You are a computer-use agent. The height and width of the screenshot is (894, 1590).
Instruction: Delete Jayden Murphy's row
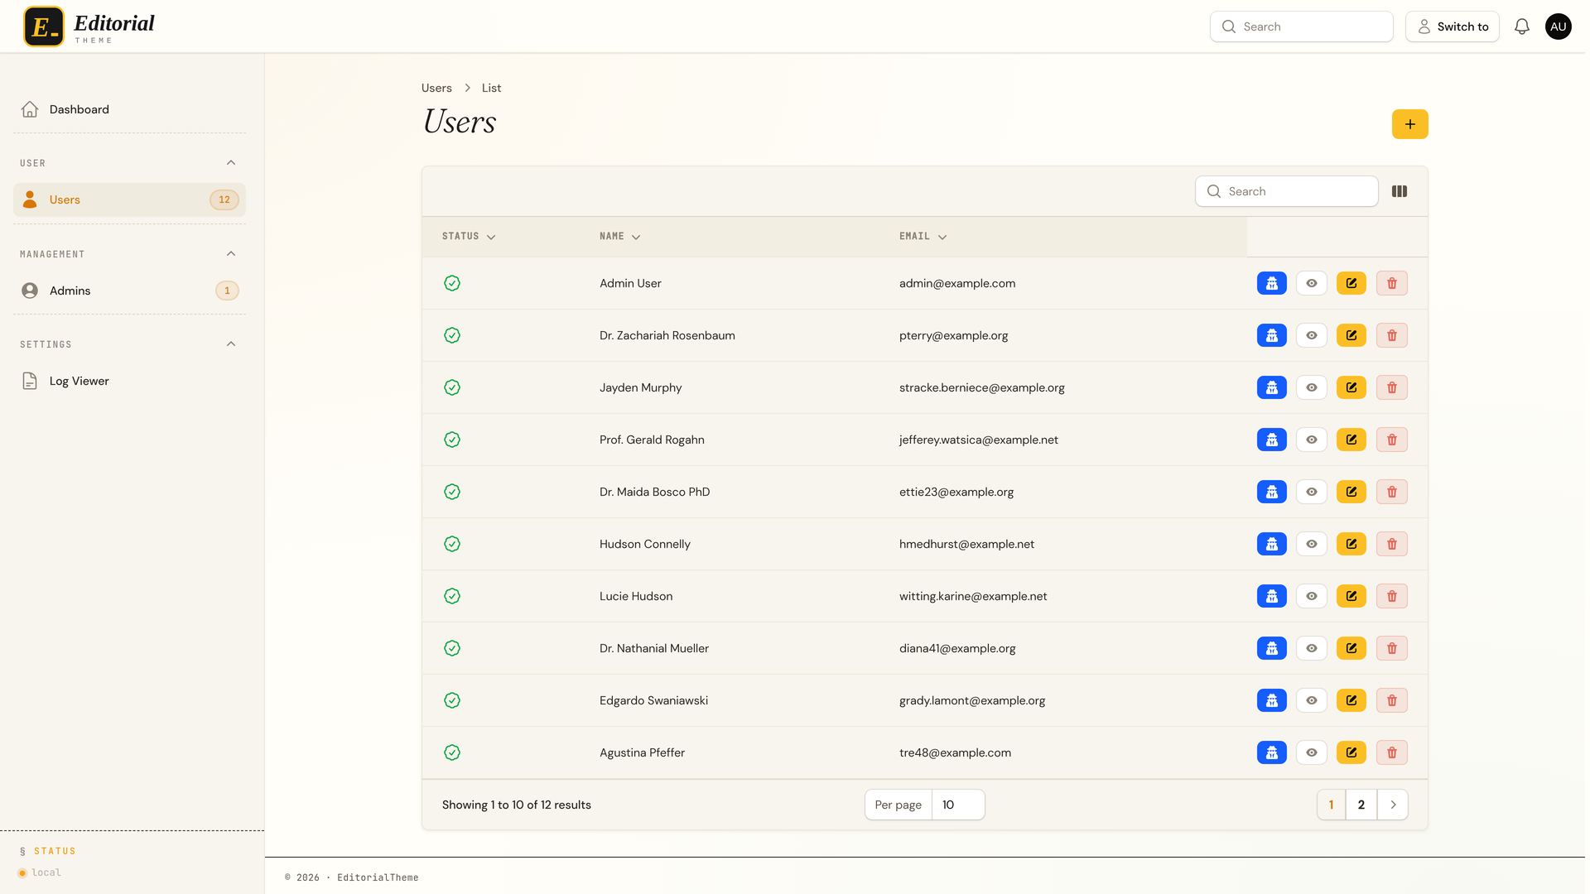pyautogui.click(x=1391, y=387)
